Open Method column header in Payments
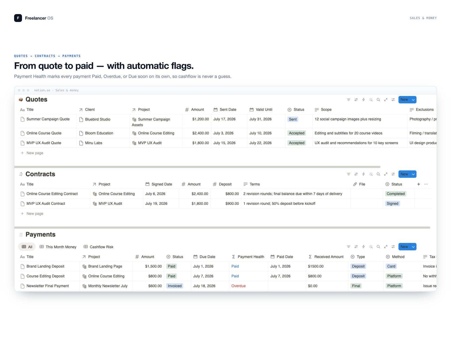 (x=395, y=257)
